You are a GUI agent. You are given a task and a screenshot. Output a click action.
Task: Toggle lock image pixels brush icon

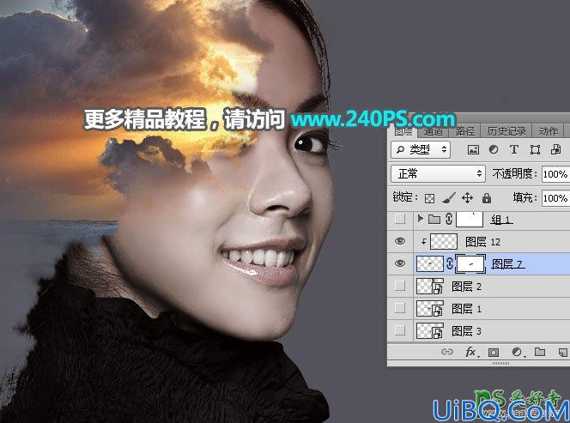449,198
